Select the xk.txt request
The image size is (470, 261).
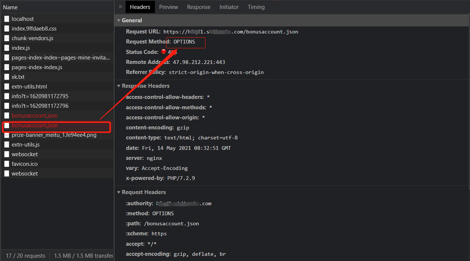57,77
